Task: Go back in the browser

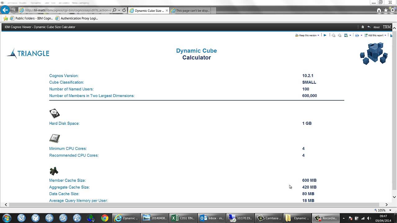Action: (x=5, y=10)
